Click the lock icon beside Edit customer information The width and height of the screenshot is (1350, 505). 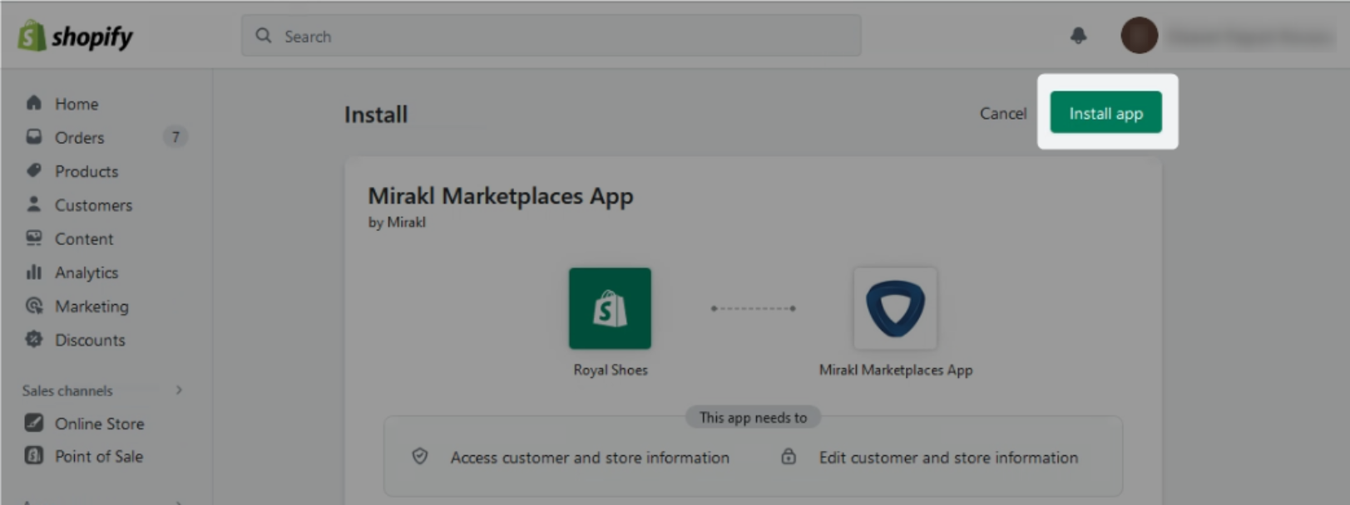point(789,457)
